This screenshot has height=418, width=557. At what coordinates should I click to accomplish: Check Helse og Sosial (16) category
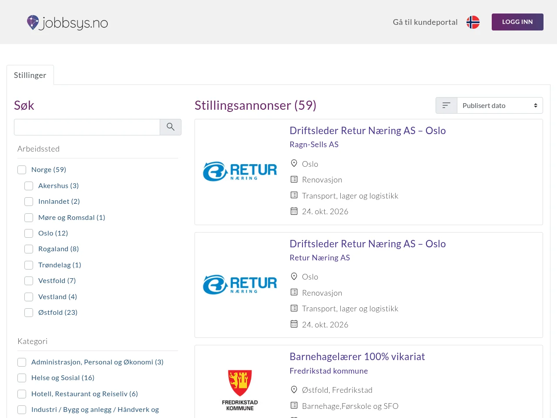[22, 378]
